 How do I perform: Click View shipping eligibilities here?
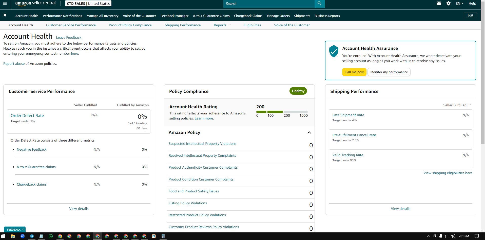point(448,173)
